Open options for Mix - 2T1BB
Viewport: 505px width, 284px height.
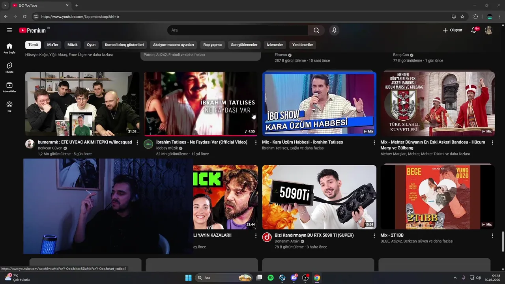(x=492, y=235)
